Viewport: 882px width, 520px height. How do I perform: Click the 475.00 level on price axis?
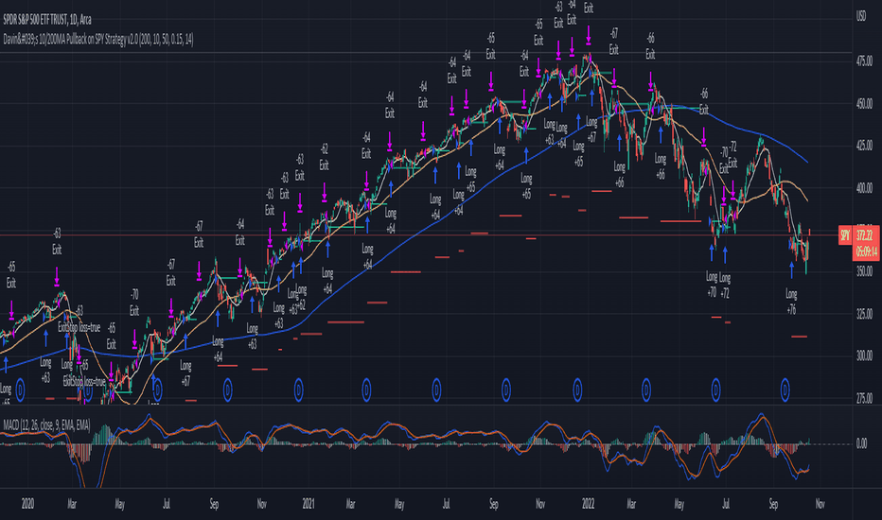864,61
